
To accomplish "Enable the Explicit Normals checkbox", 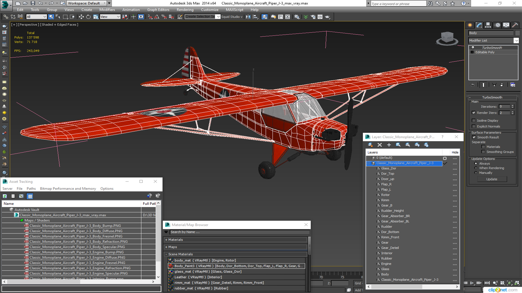I will (474, 126).
